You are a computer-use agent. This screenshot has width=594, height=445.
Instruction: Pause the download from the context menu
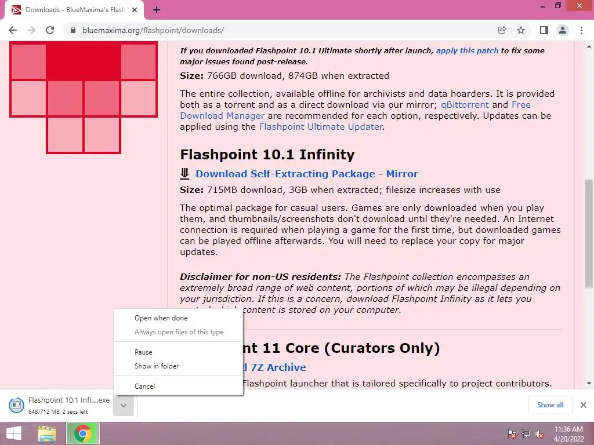[179, 352]
